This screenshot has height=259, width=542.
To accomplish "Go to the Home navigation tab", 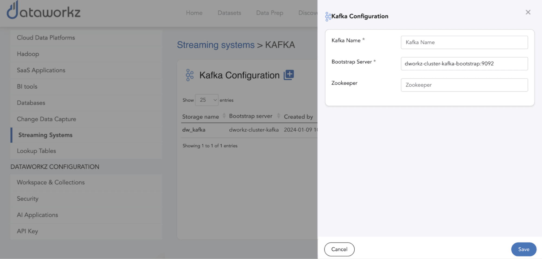I will [x=194, y=13].
